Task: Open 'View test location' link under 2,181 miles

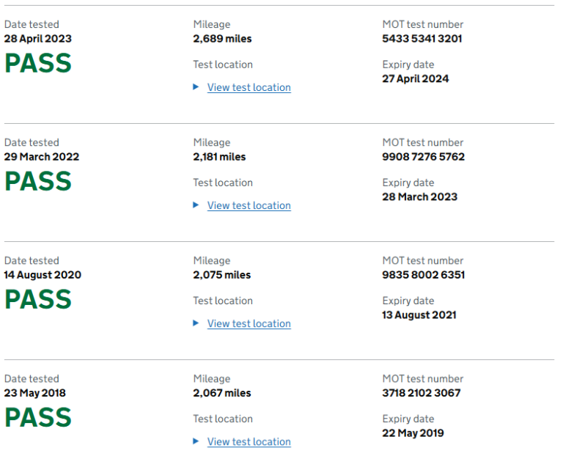Action: (x=249, y=205)
